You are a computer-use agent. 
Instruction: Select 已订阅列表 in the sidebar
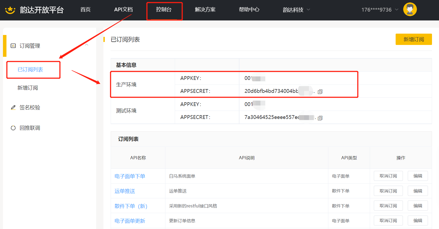pyautogui.click(x=30, y=69)
